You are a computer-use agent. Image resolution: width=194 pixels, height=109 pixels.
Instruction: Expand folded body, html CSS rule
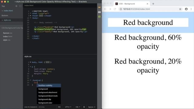(x=30, y=62)
